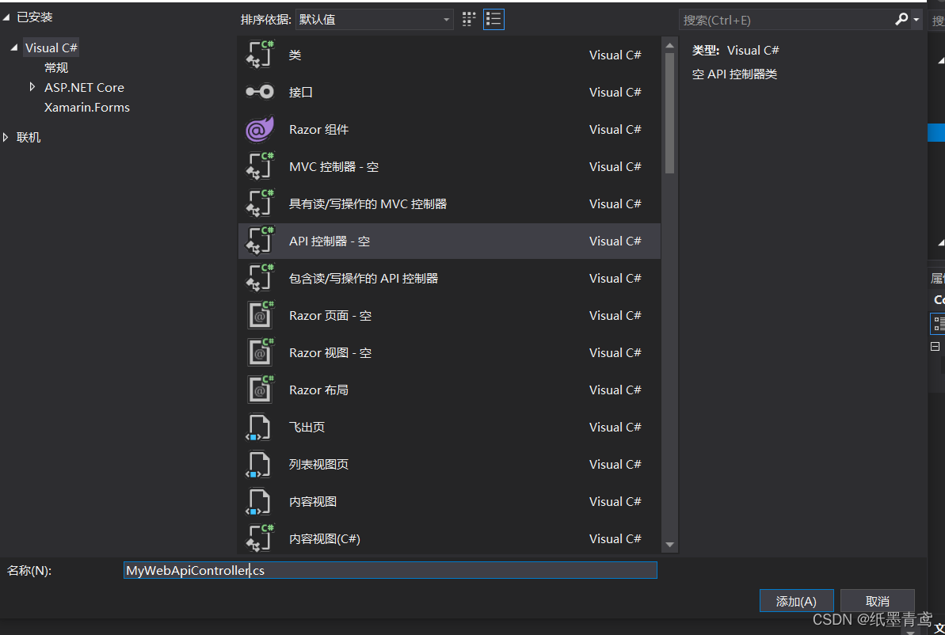945x635 pixels.
Task: Select the Razor 布局 row text
Action: pos(318,390)
